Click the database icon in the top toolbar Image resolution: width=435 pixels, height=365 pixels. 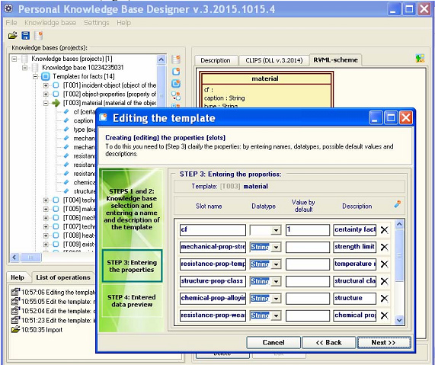point(39,36)
